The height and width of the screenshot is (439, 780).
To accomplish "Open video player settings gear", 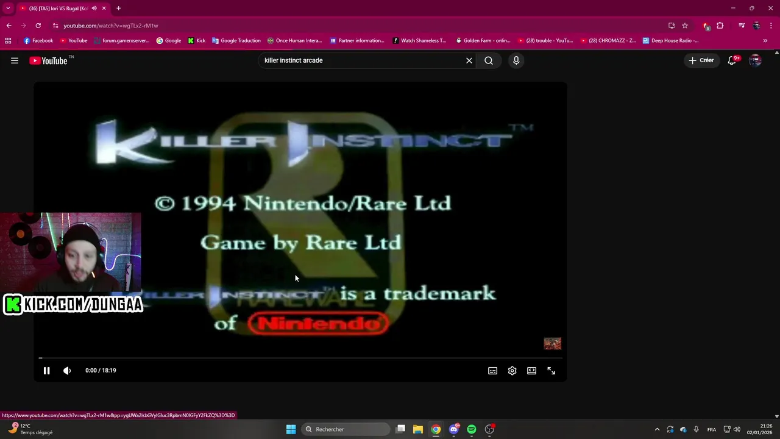I will (512, 370).
